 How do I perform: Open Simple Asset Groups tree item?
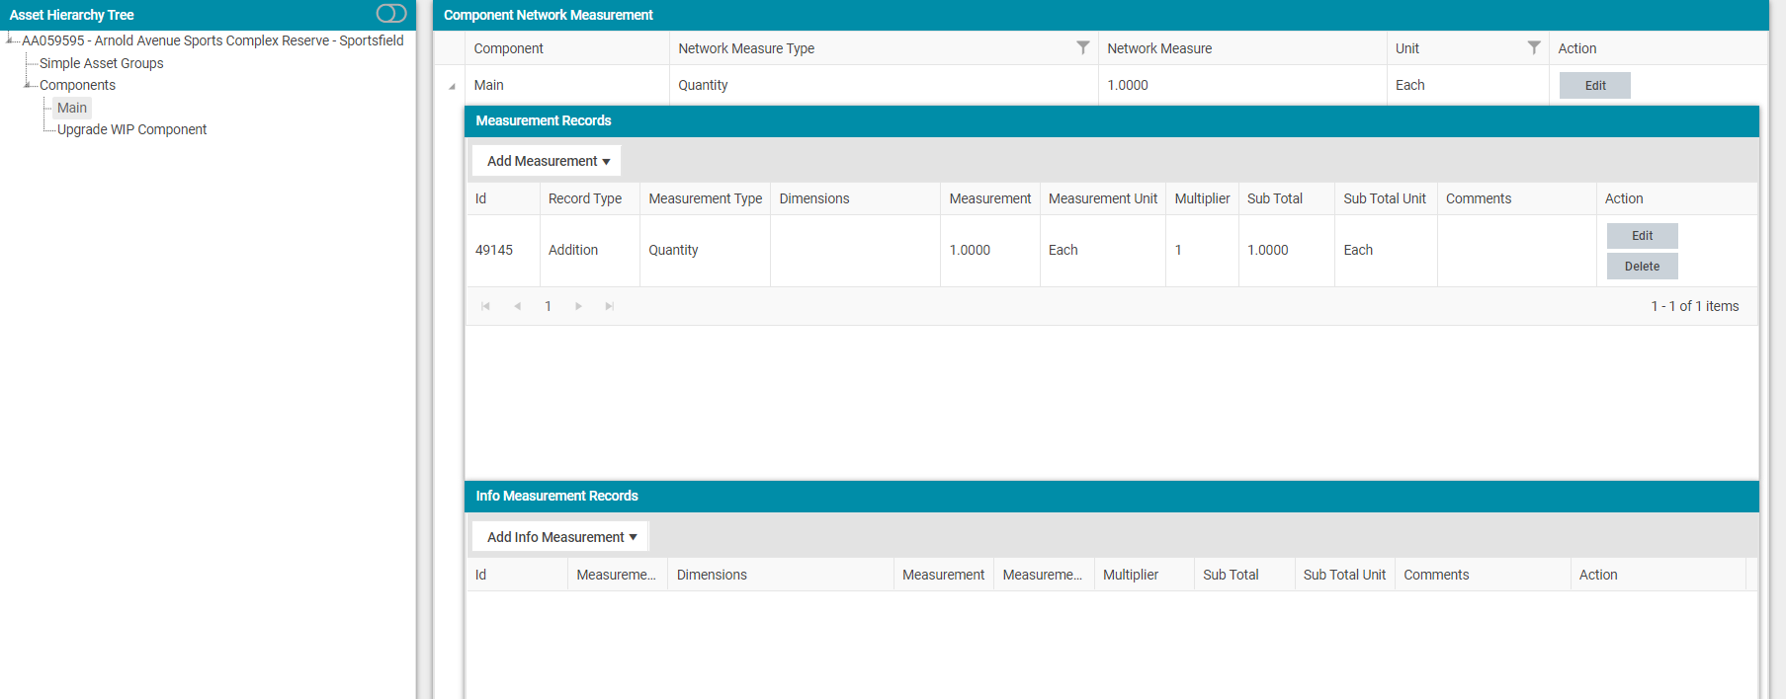point(101,63)
